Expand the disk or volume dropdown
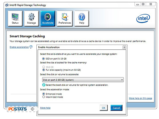 83,80
